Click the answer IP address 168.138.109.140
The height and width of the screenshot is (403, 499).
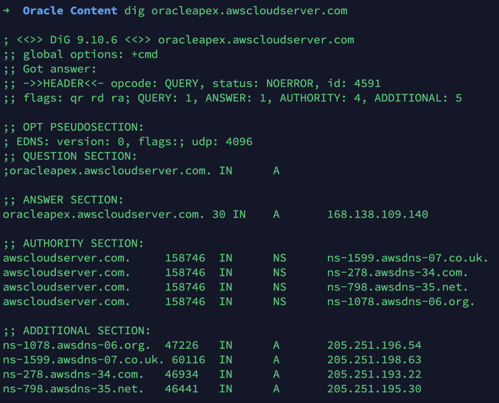(377, 214)
